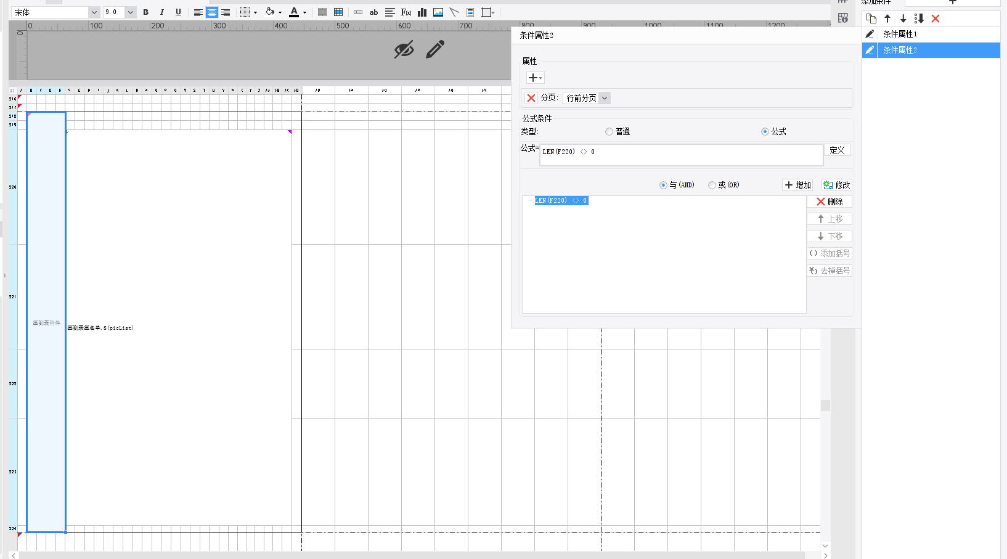Click the 上移 button

tap(830, 219)
